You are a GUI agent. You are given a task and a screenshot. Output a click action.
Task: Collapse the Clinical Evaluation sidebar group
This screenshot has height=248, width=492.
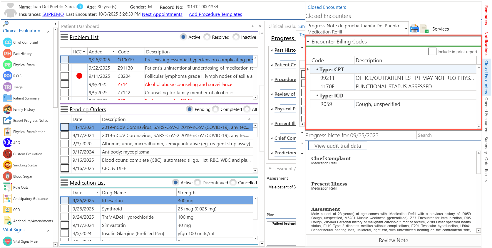point(48,32)
